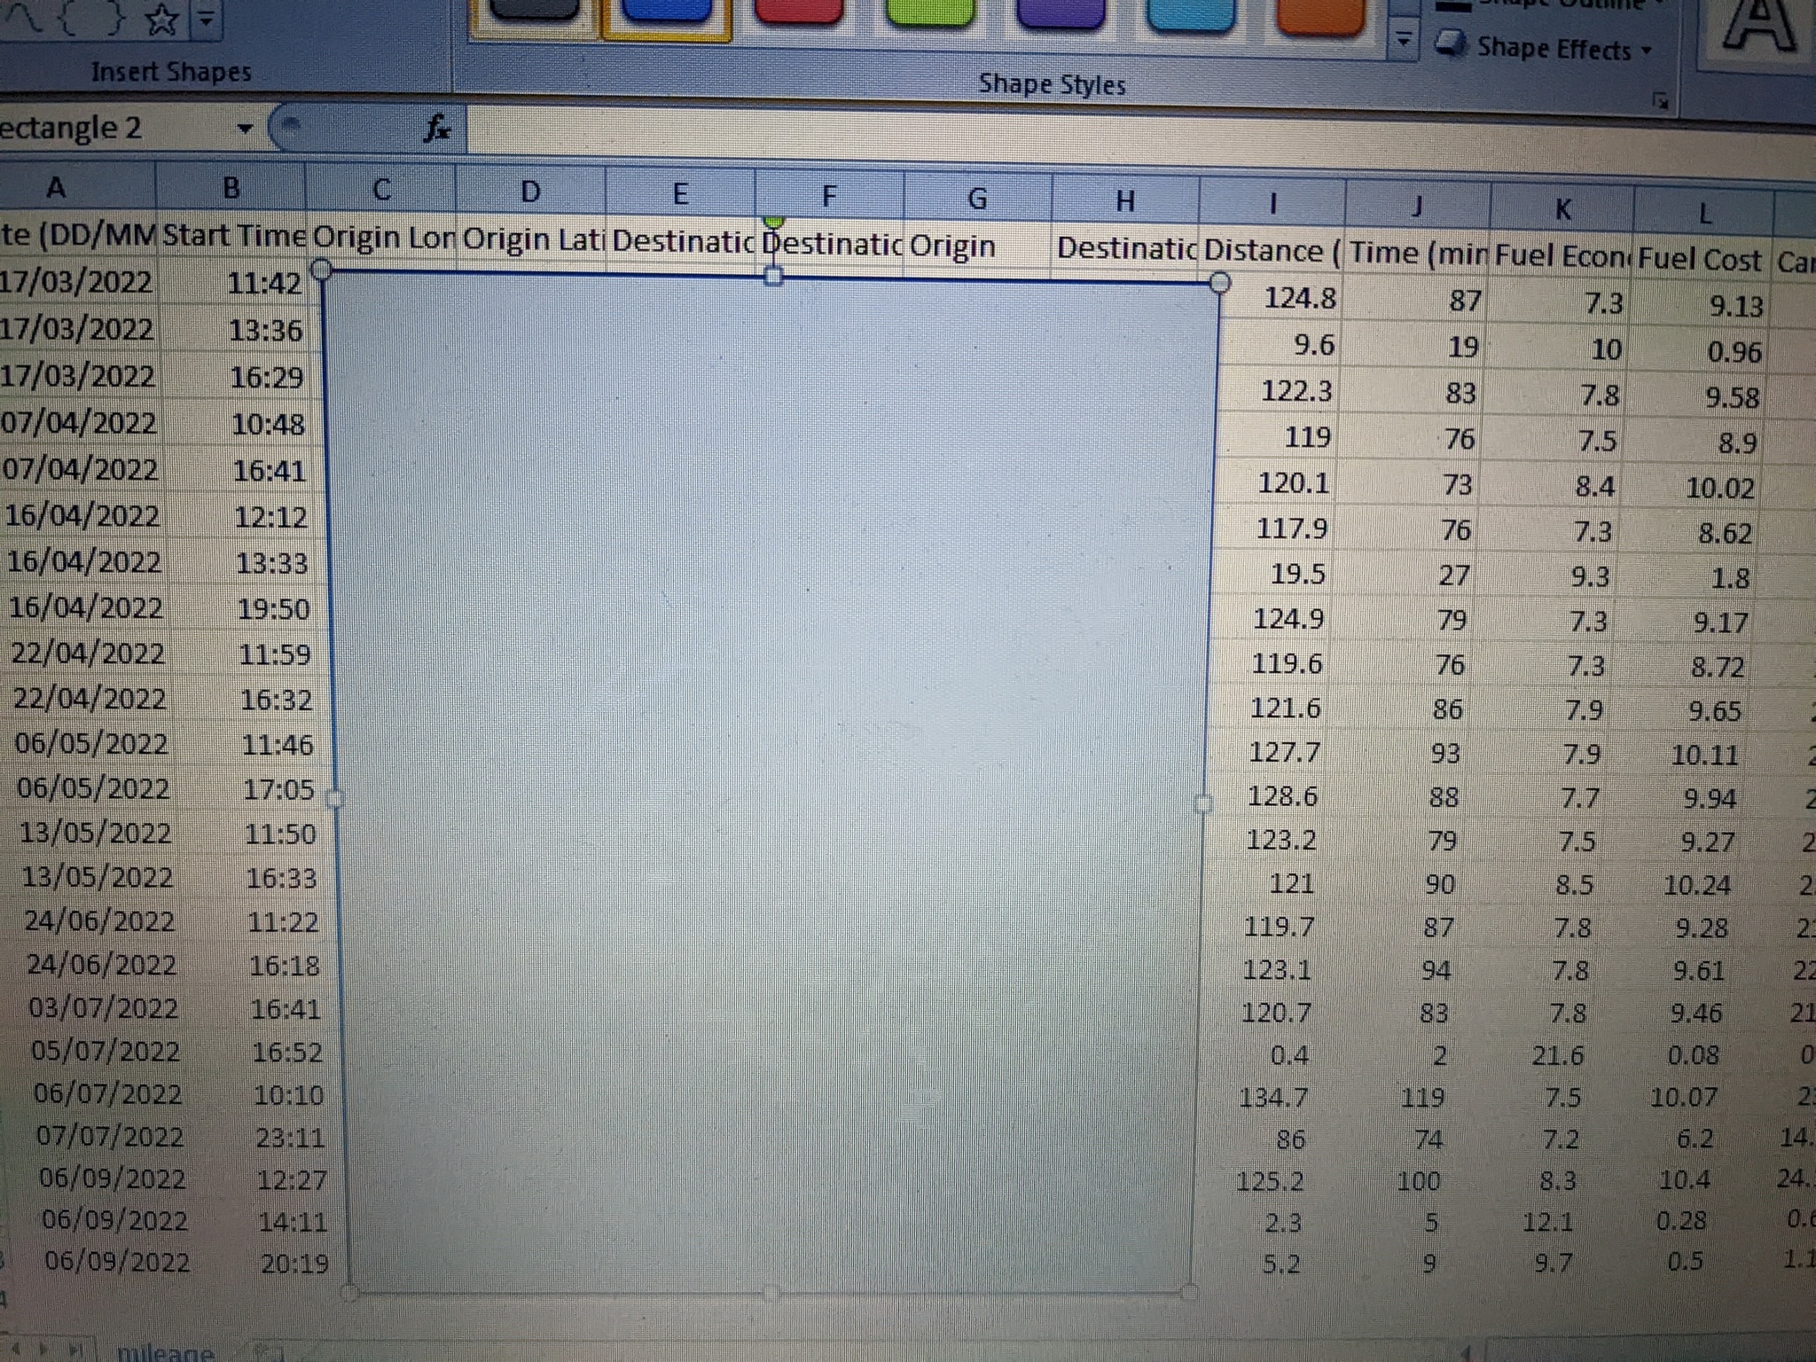Open the Name Box dropdown arrow
The height and width of the screenshot is (1362, 1816).
click(x=246, y=129)
